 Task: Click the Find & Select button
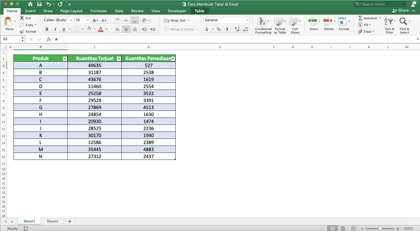[405, 26]
